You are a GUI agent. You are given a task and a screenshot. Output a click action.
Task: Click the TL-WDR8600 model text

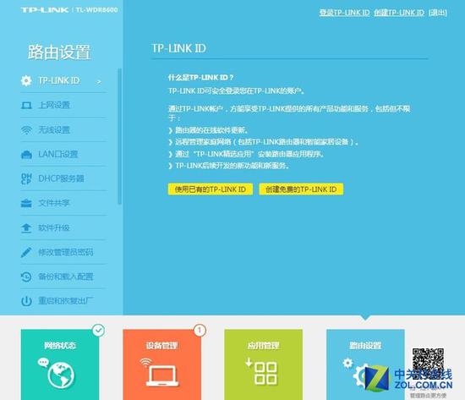tap(96, 10)
